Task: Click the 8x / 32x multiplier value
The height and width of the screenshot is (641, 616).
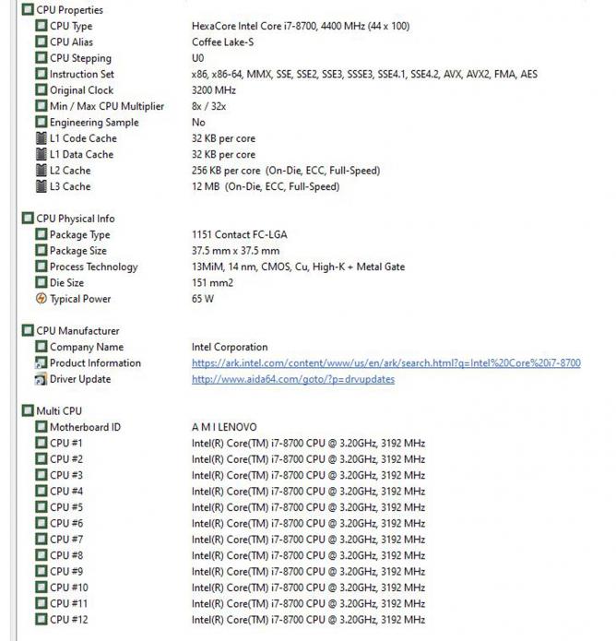Action: coord(209,106)
